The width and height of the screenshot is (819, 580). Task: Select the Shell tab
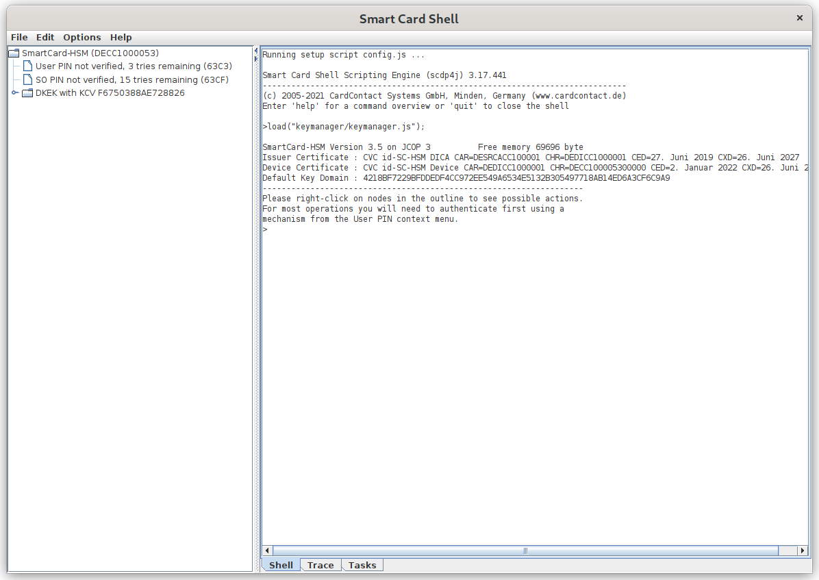[281, 566]
